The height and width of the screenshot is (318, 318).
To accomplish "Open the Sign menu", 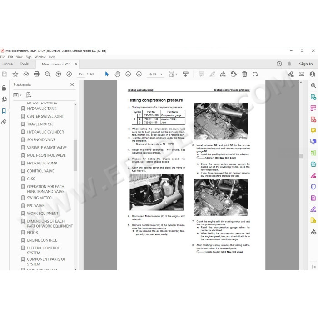I will click(29, 57).
